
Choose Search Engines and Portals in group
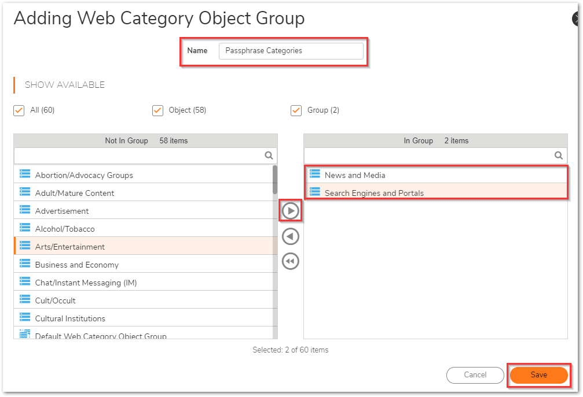coord(374,193)
